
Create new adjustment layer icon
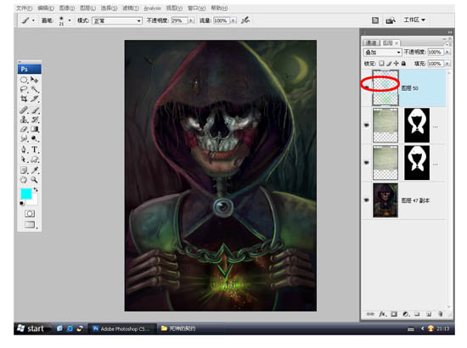click(x=405, y=314)
